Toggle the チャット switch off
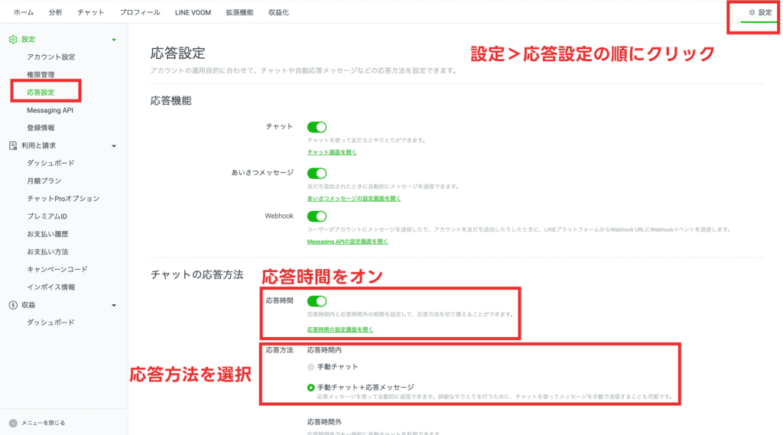Viewport: 783px width, 435px height. click(317, 127)
